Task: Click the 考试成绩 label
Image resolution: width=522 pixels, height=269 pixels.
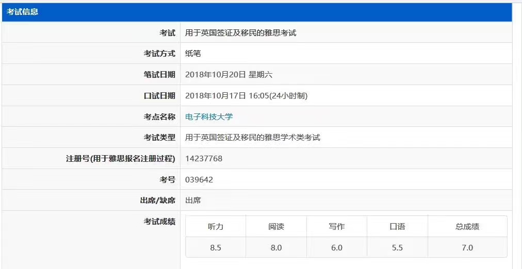Action: (x=159, y=222)
